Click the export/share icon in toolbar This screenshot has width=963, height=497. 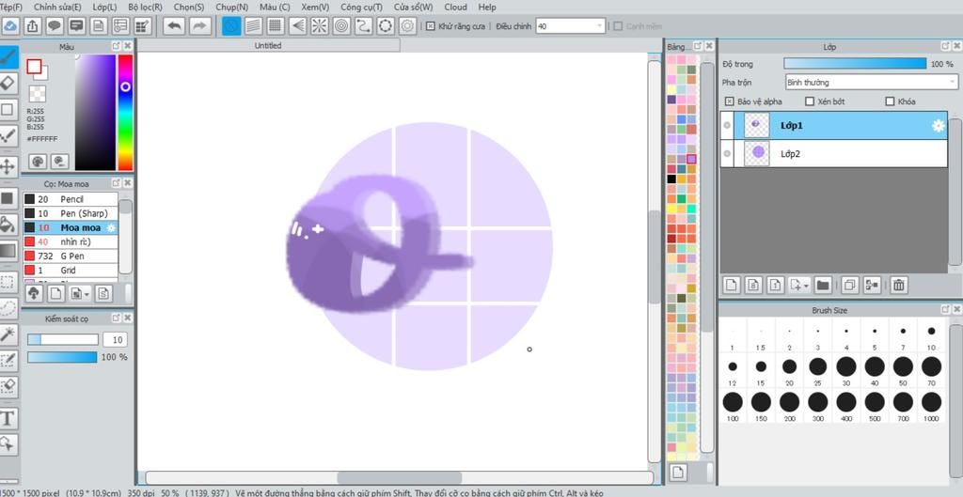click(x=33, y=25)
